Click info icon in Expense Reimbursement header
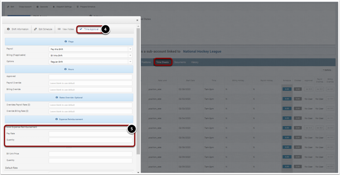The width and height of the screenshot is (340, 175). (56, 119)
